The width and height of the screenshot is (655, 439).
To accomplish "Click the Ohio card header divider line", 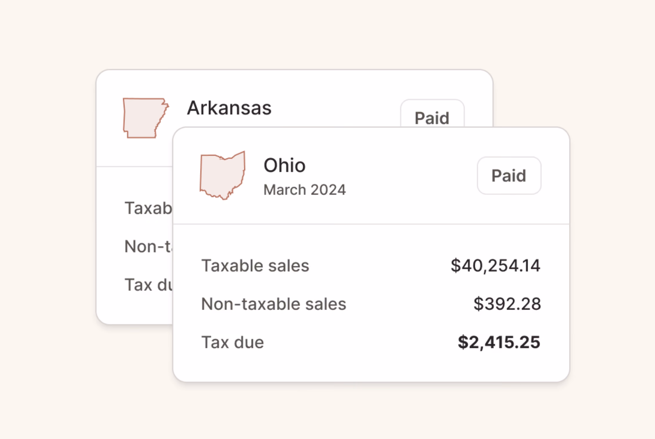I will click(x=371, y=224).
